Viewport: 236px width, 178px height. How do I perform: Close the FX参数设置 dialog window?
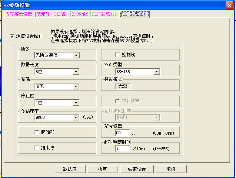pos(229,5)
